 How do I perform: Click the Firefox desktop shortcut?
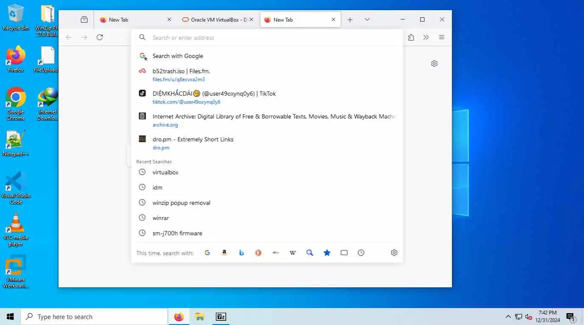click(x=16, y=59)
